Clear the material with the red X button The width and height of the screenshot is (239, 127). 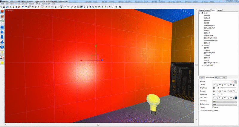point(233,81)
